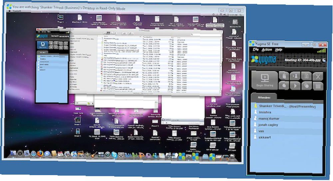
Task: Select the Attendees tab
Action: coord(264,97)
